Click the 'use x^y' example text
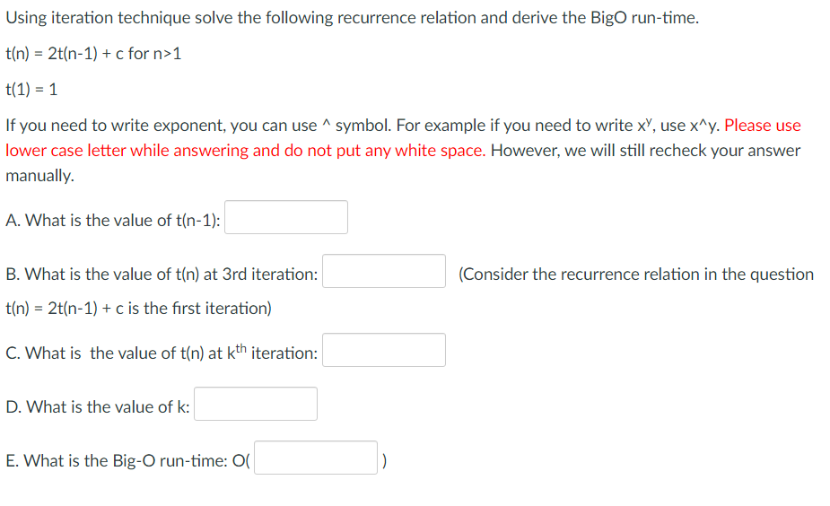This screenshot has height=506, width=830. 690,126
